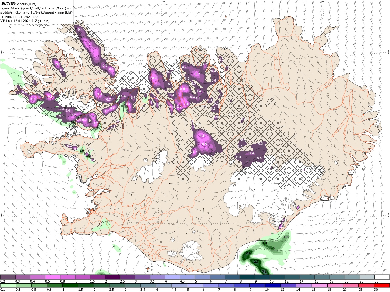
Task: Pick snow scale swatch between 2 and 2.5
Action: click(x=113, y=277)
